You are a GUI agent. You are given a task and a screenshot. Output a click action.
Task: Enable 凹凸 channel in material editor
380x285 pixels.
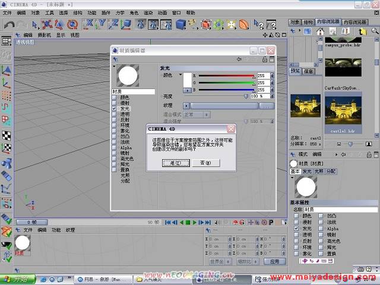114,137
